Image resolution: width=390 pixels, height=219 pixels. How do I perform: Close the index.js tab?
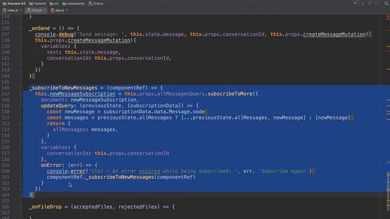(x=21, y=10)
